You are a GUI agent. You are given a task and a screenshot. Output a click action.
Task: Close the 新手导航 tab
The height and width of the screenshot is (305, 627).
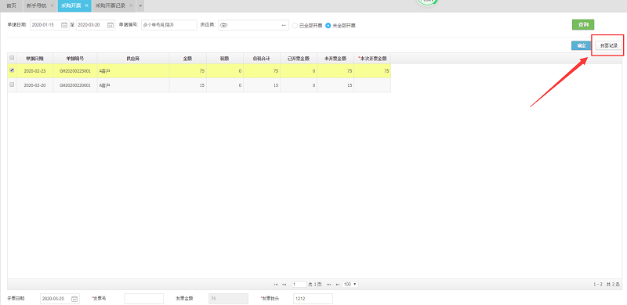(x=52, y=5)
